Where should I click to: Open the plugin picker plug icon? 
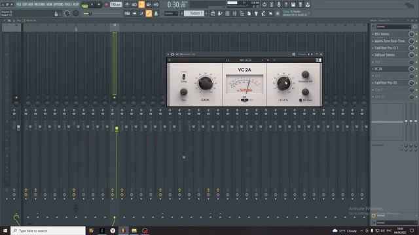point(256,13)
